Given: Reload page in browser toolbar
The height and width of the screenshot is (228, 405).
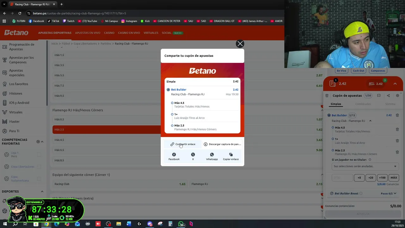Looking at the screenshot, I should [x=20, y=13].
